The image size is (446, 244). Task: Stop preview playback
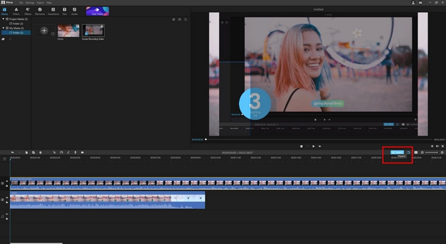click(302, 146)
